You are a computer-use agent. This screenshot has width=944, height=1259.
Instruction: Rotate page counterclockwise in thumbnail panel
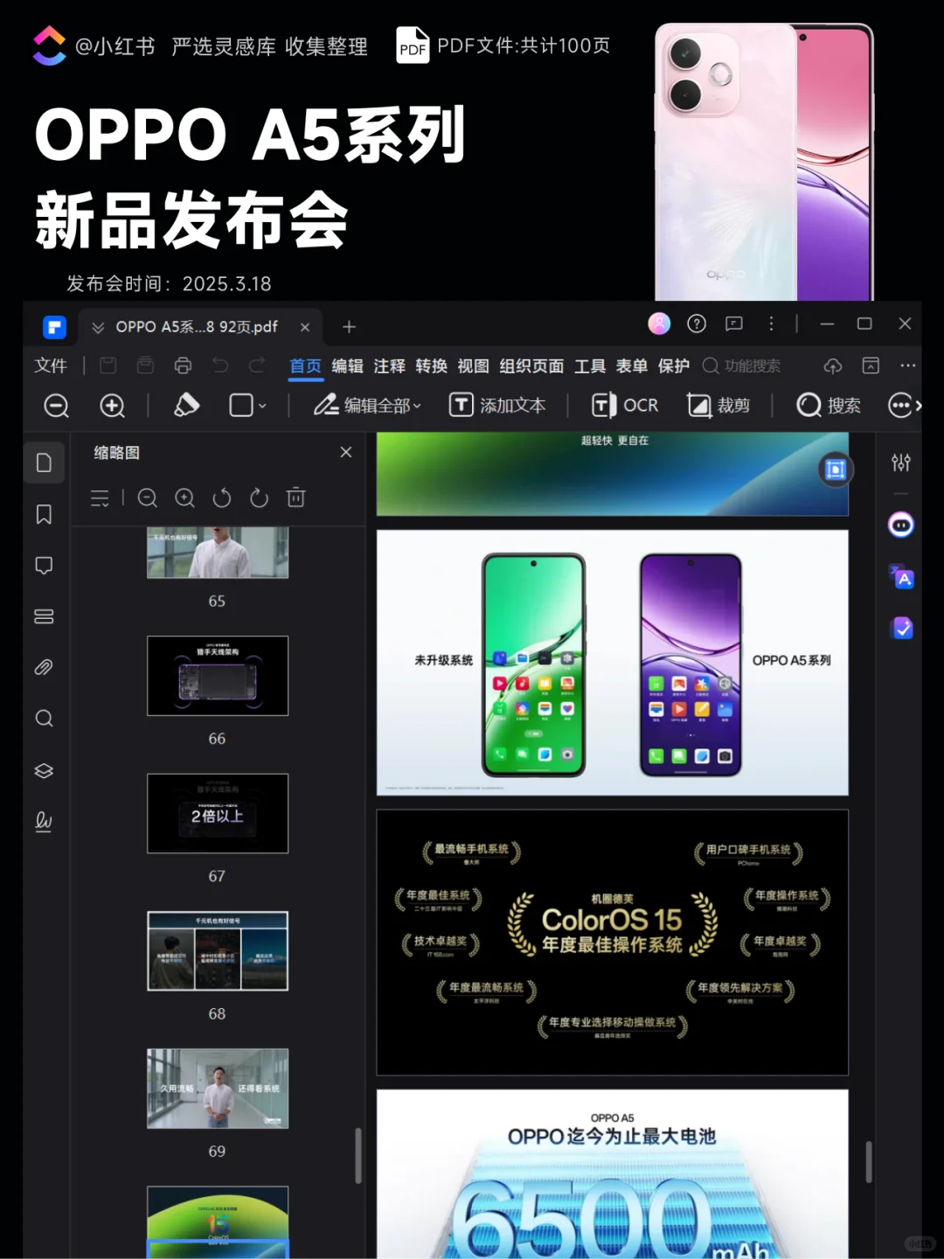pos(222,498)
